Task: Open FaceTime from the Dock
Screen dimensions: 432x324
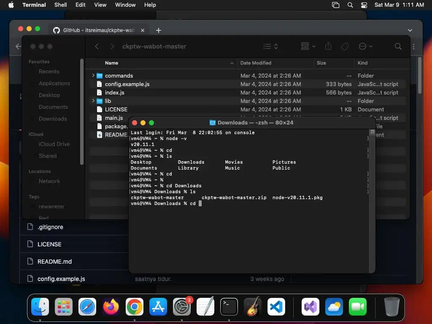Action: click(x=358, y=307)
